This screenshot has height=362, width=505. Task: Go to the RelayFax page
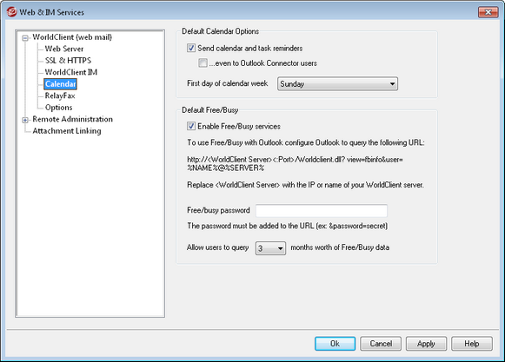60,95
